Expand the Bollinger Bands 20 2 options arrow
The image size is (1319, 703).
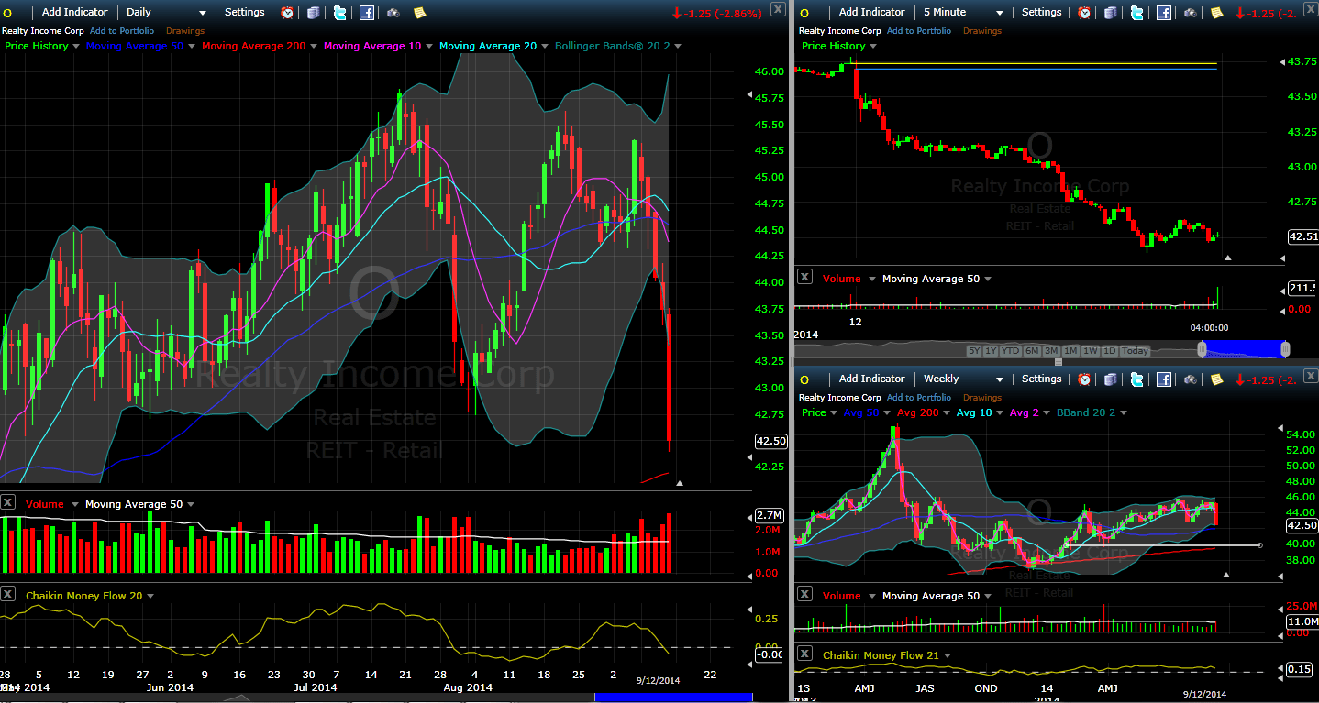point(677,46)
